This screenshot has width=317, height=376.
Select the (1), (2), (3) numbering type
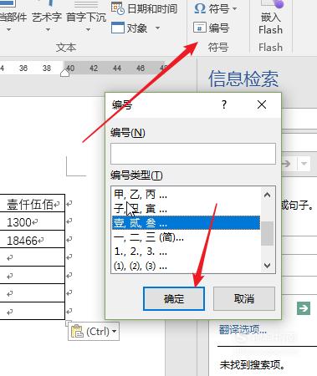pyautogui.click(x=186, y=266)
